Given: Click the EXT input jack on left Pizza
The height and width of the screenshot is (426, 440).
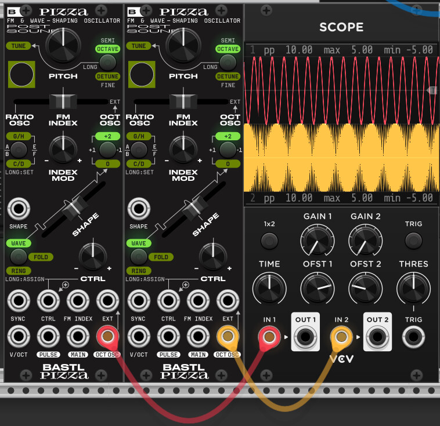Looking at the screenshot, I should [x=108, y=301].
